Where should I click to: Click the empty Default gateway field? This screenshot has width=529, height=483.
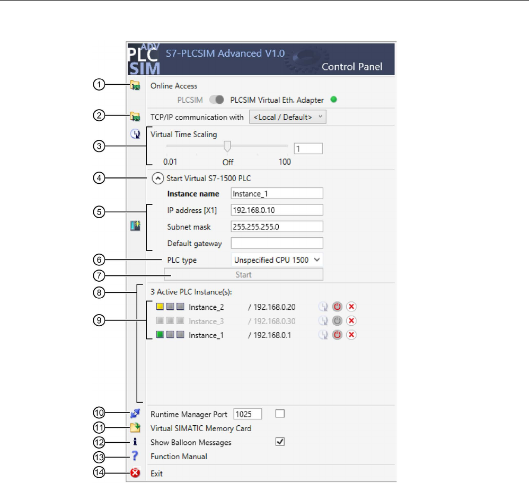click(277, 243)
